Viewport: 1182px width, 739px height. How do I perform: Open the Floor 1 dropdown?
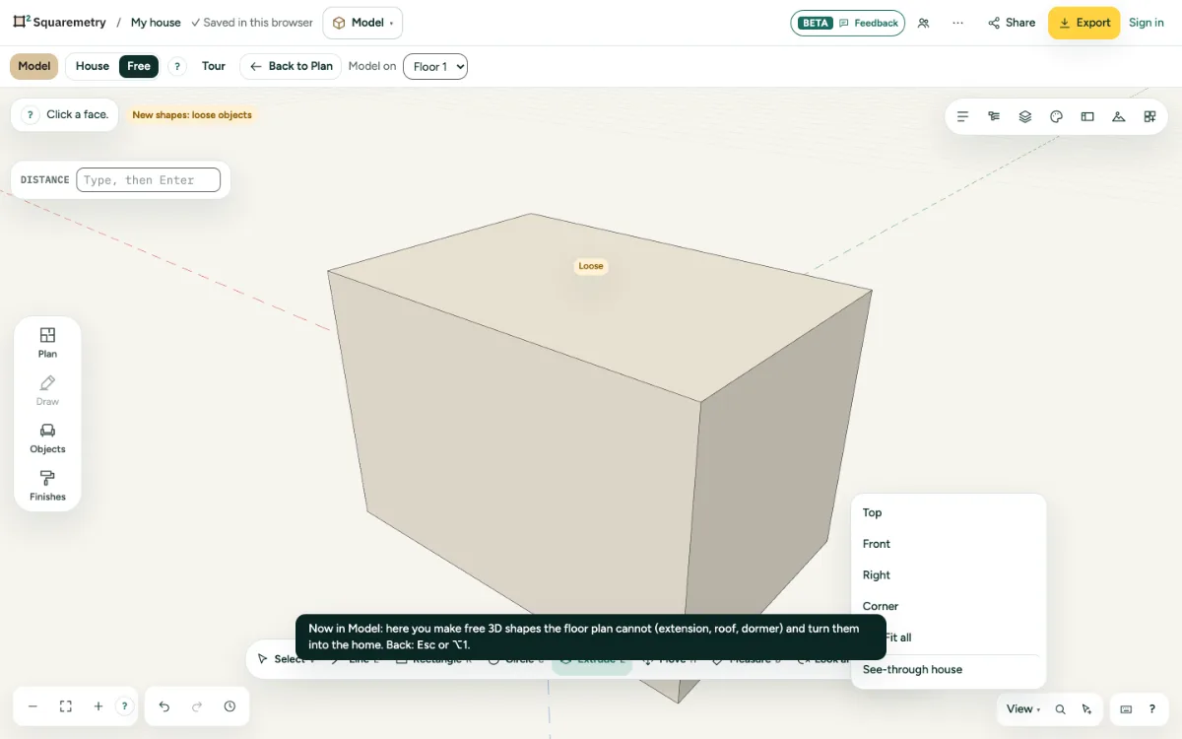click(435, 67)
